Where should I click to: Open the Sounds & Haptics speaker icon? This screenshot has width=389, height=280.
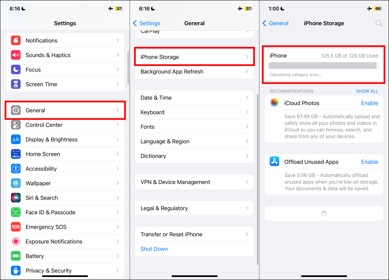click(16, 55)
